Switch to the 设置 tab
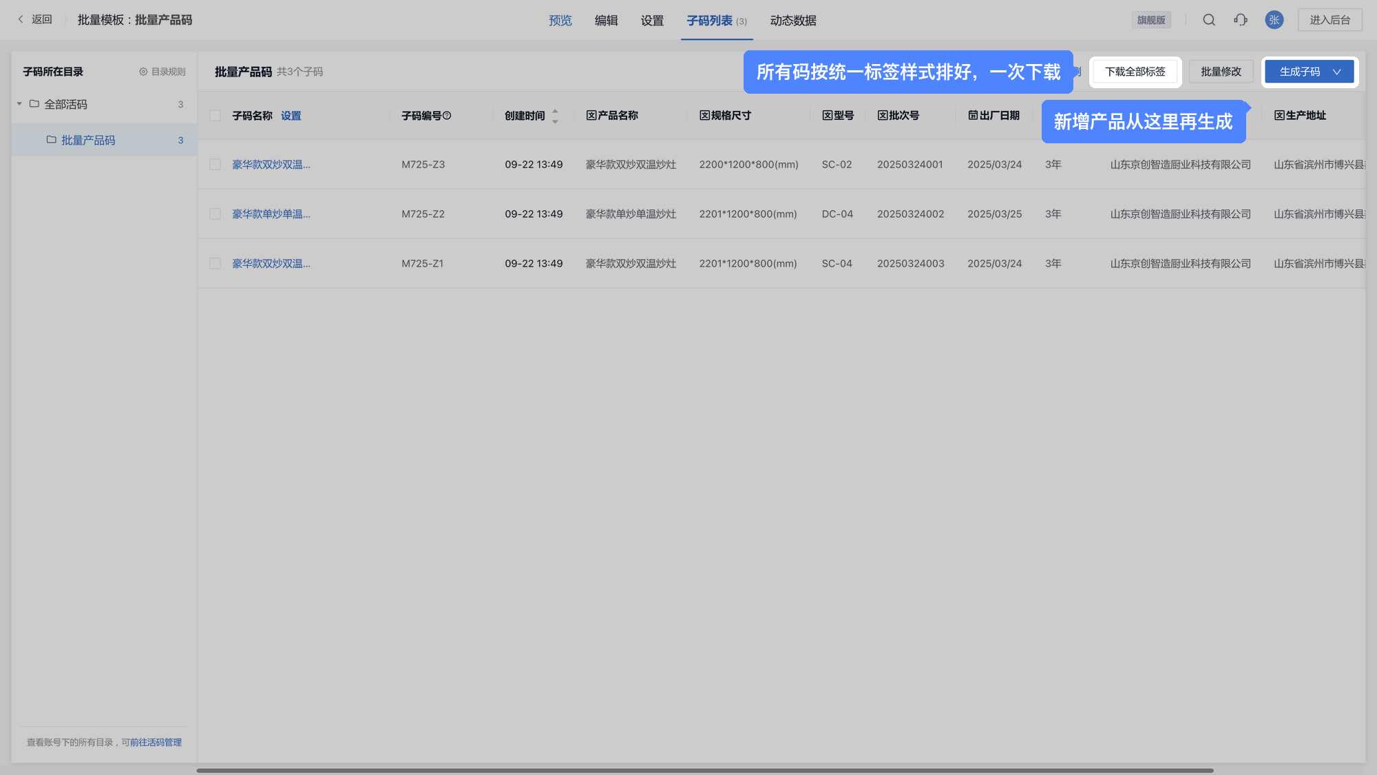Viewport: 1377px width, 775px height. click(652, 21)
